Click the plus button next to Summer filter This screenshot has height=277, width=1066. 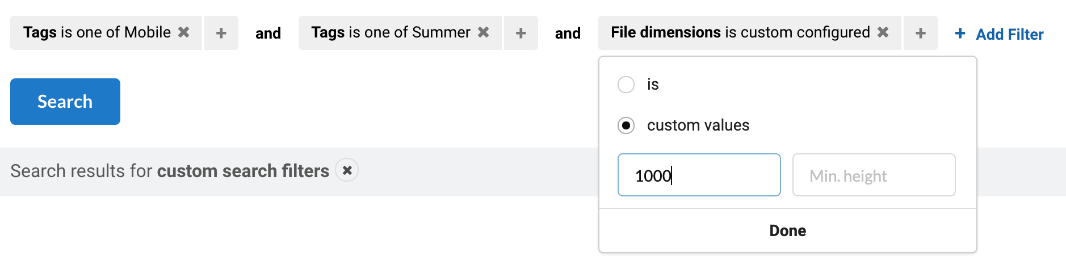coord(521,33)
